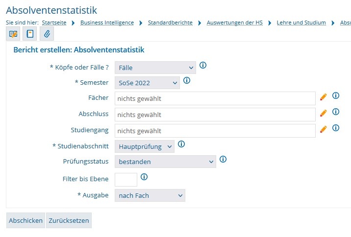351x237 pixels.
Task: Edit Fächer selection with pencil icon
Action: click(323, 97)
